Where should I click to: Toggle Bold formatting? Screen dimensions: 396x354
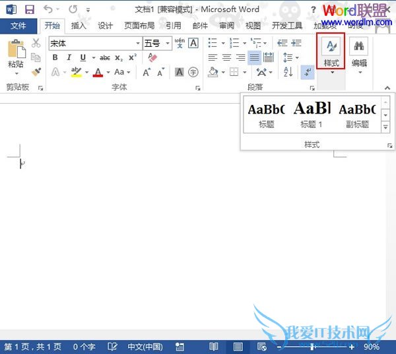pyautogui.click(x=55, y=57)
